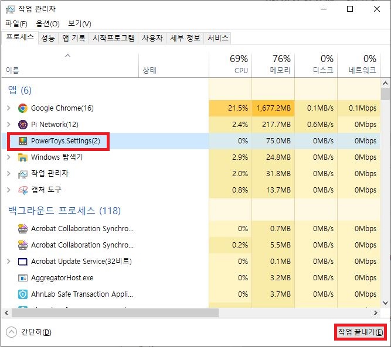
Task: Expand the Acrobat Update Service(32비트) group
Action: tap(9, 262)
